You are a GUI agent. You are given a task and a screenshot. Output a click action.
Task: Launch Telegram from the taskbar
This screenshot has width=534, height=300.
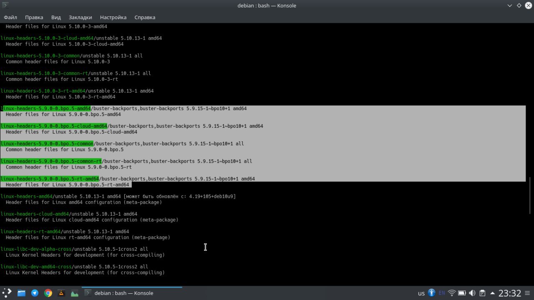(x=35, y=293)
